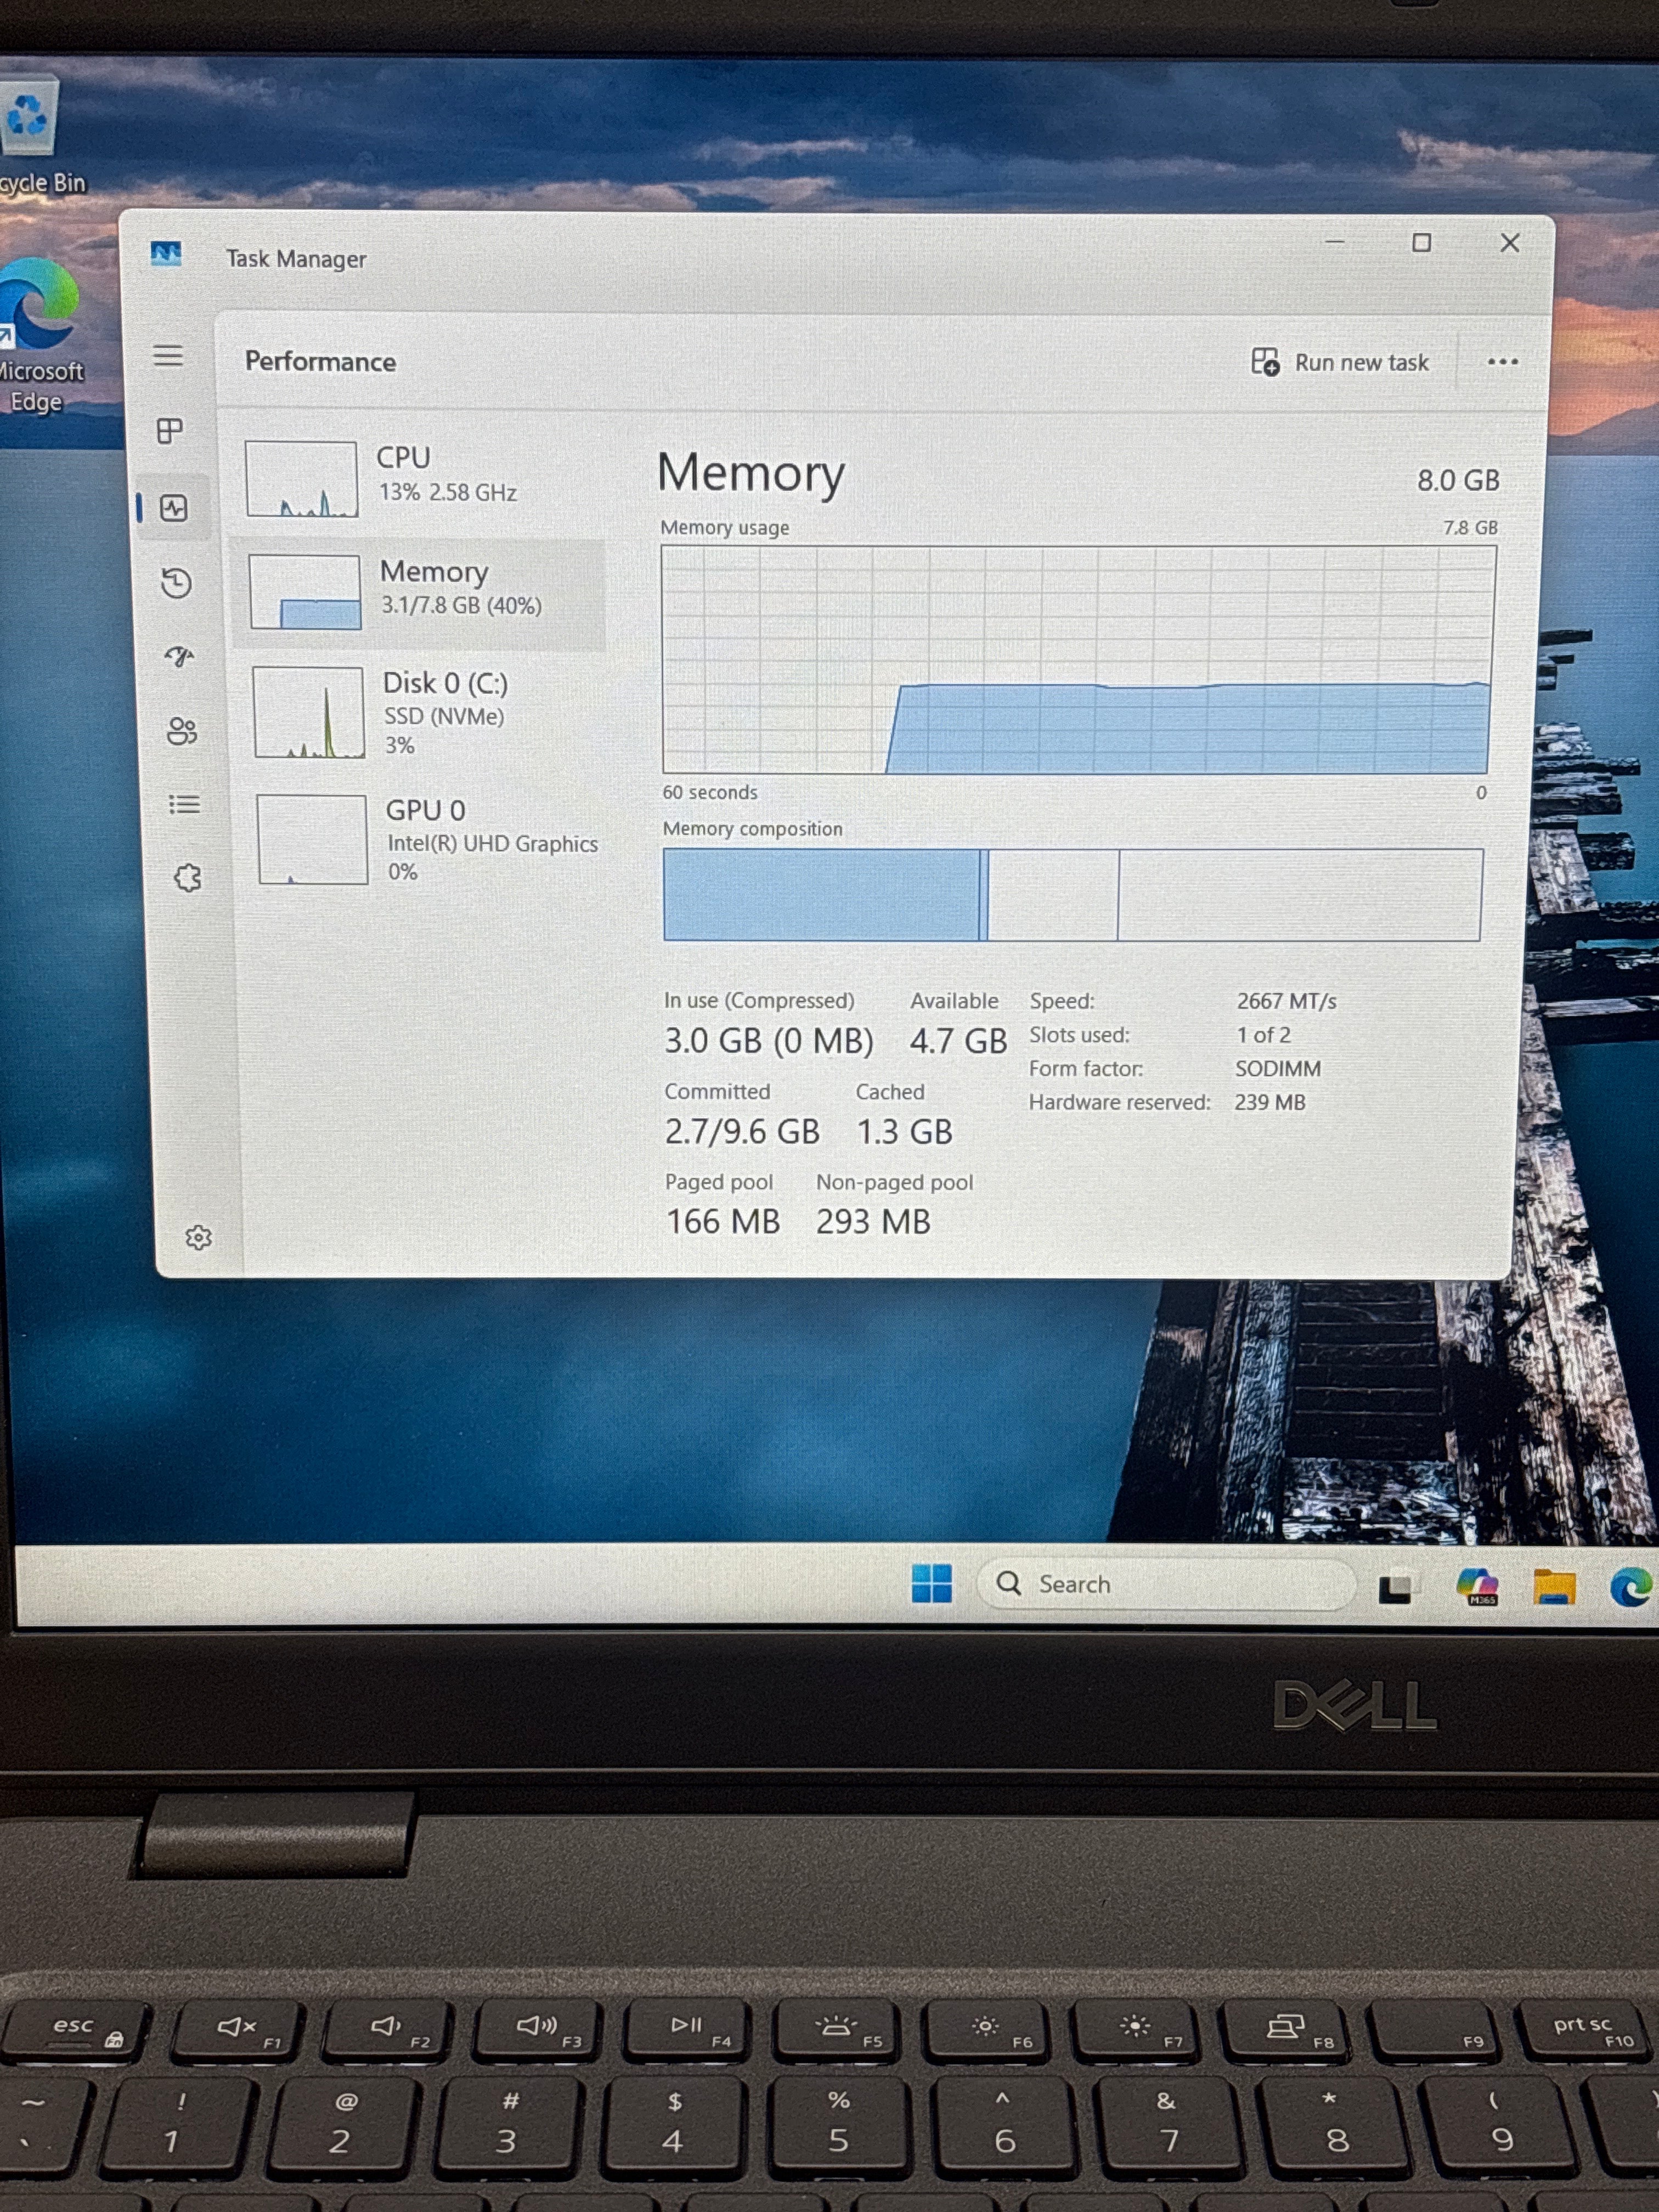The image size is (1659, 2212).
Task: Click the 3.0 GB (0 MB) in use value
Action: tap(769, 1041)
